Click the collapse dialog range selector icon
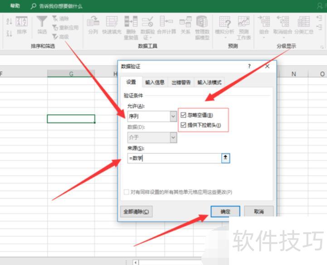This screenshot has width=327, height=265. tap(225, 158)
